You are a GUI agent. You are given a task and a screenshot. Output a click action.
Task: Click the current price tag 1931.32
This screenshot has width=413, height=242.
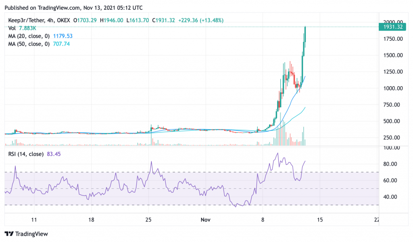click(393, 27)
